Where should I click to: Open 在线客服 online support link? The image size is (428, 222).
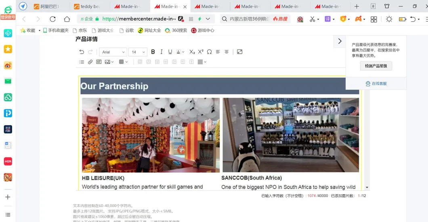click(x=376, y=84)
